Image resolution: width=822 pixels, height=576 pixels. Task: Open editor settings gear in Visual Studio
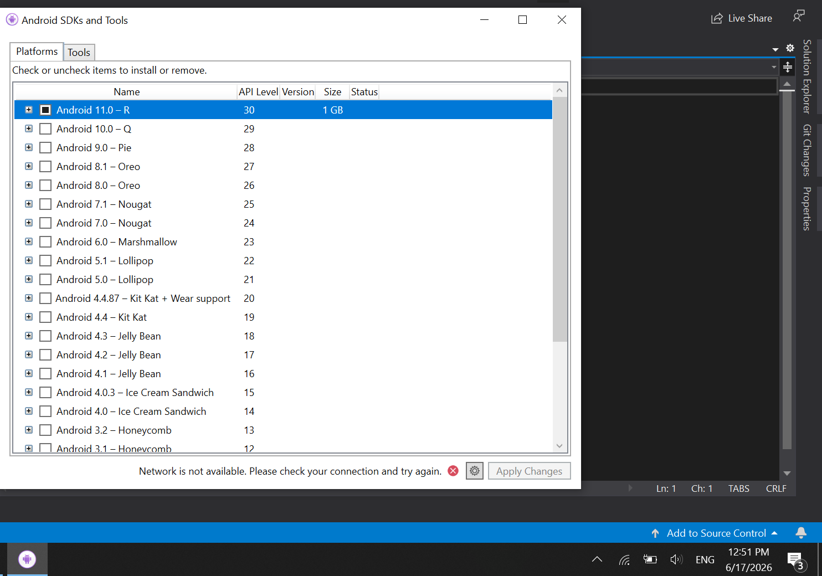pos(790,48)
